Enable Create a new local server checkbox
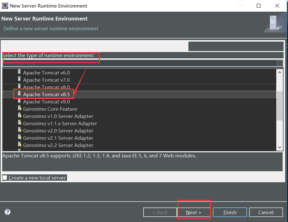Screen dimensions: 288x222 [x=5, y=178]
